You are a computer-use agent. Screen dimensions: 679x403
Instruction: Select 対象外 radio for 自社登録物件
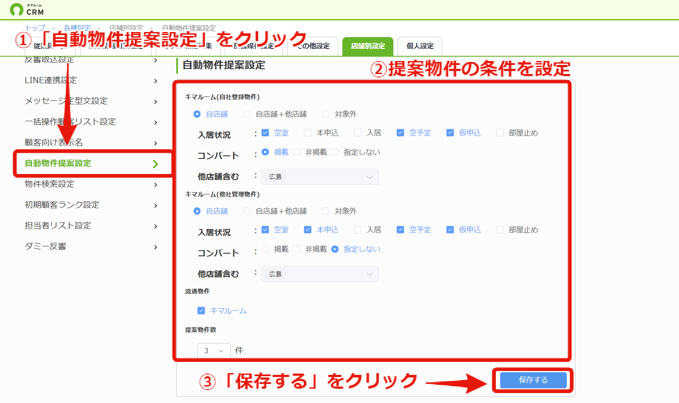[326, 114]
